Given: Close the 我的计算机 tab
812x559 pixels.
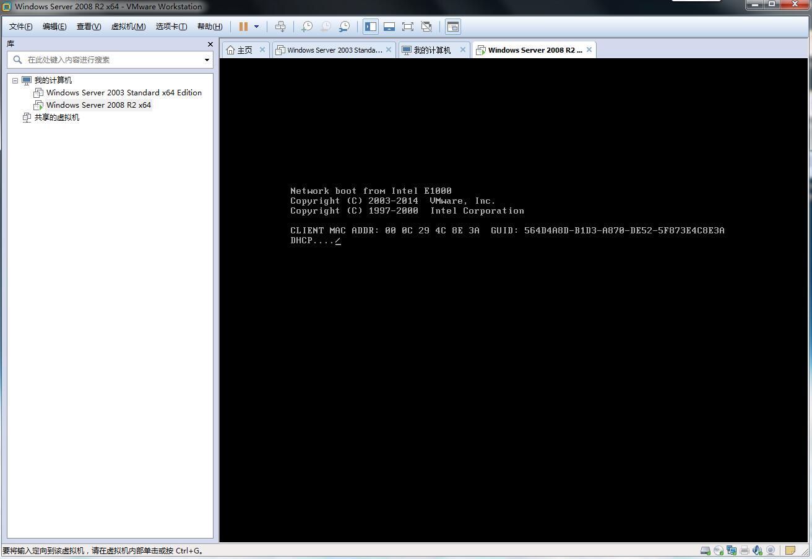Looking at the screenshot, I should pos(462,50).
